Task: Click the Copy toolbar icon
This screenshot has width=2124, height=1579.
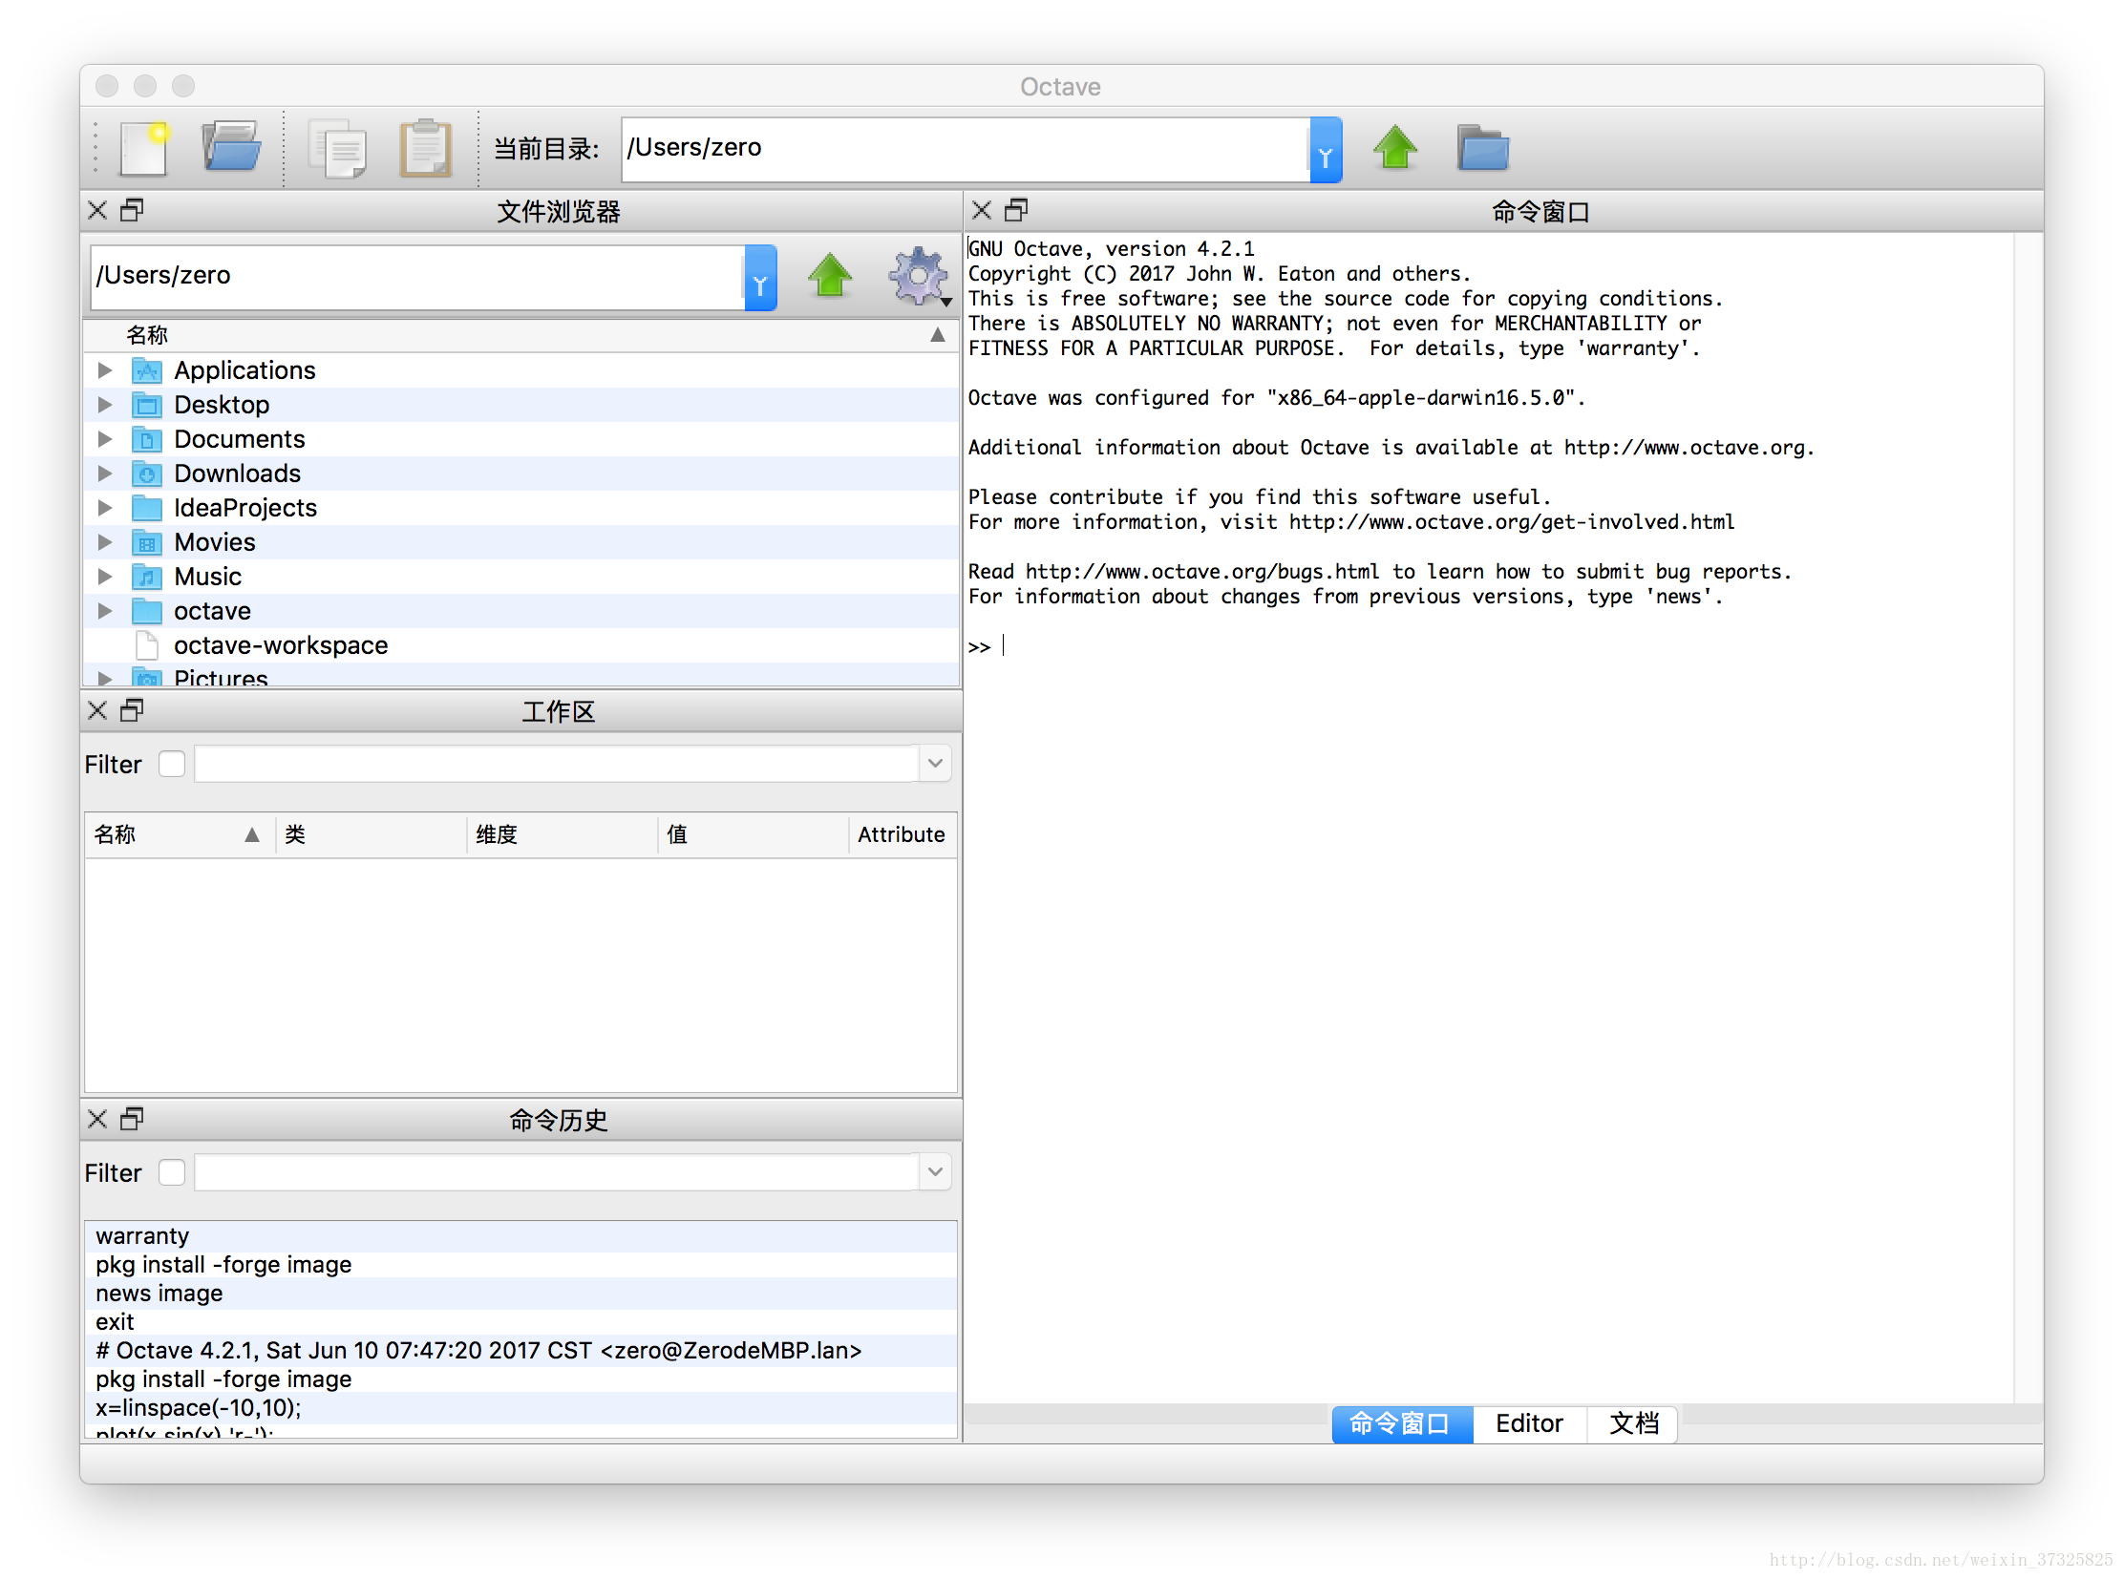Action: 336,148
